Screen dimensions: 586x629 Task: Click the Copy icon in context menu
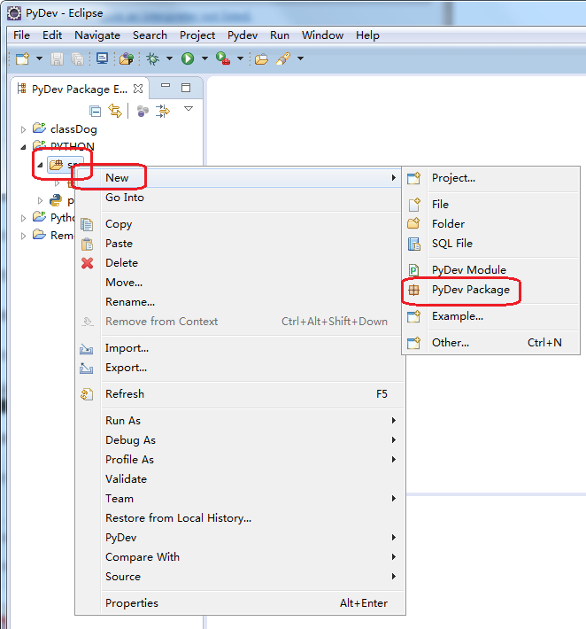87,224
